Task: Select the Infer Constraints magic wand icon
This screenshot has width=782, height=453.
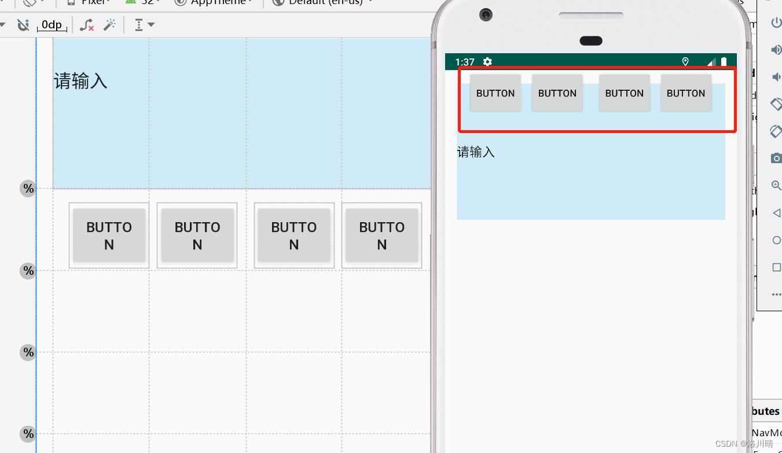Action: 110,24
